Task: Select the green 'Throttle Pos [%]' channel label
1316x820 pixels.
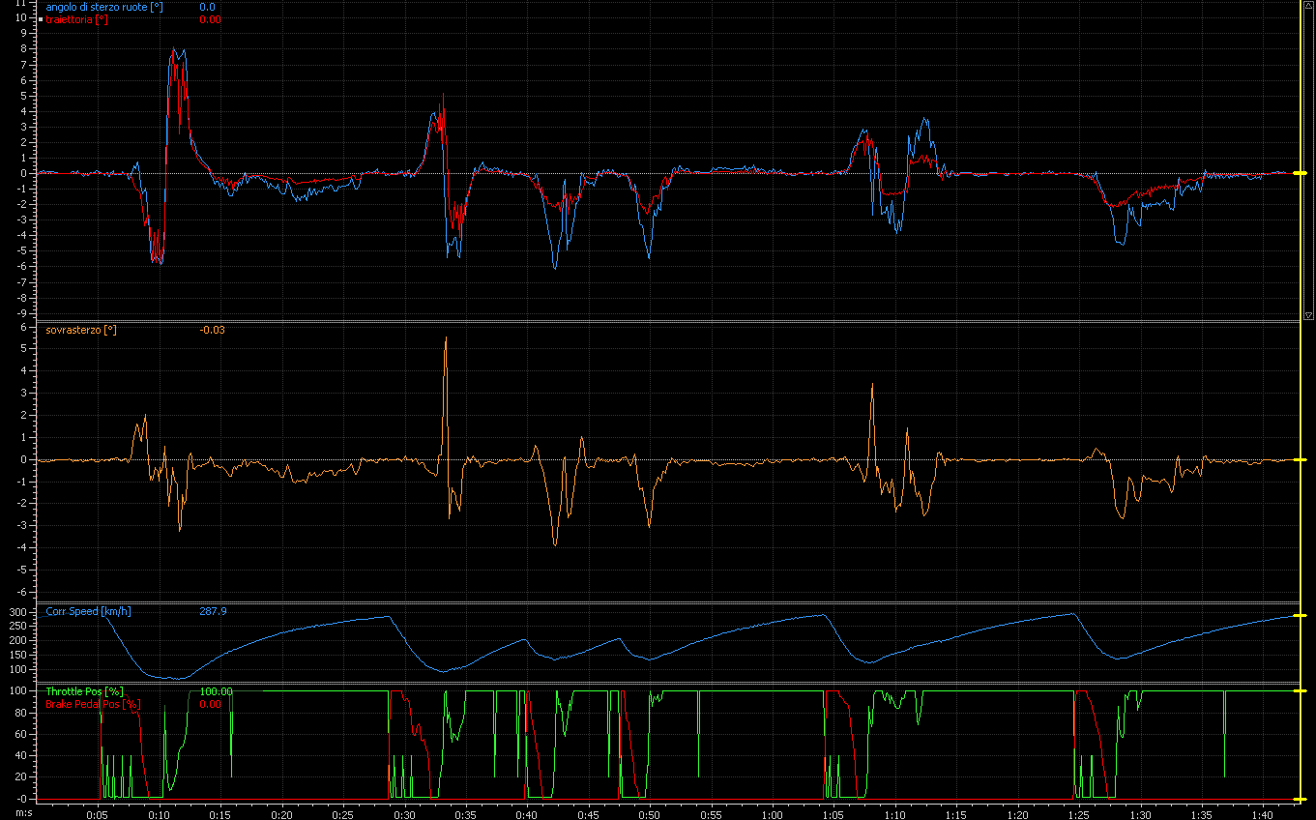Action: pos(84,691)
